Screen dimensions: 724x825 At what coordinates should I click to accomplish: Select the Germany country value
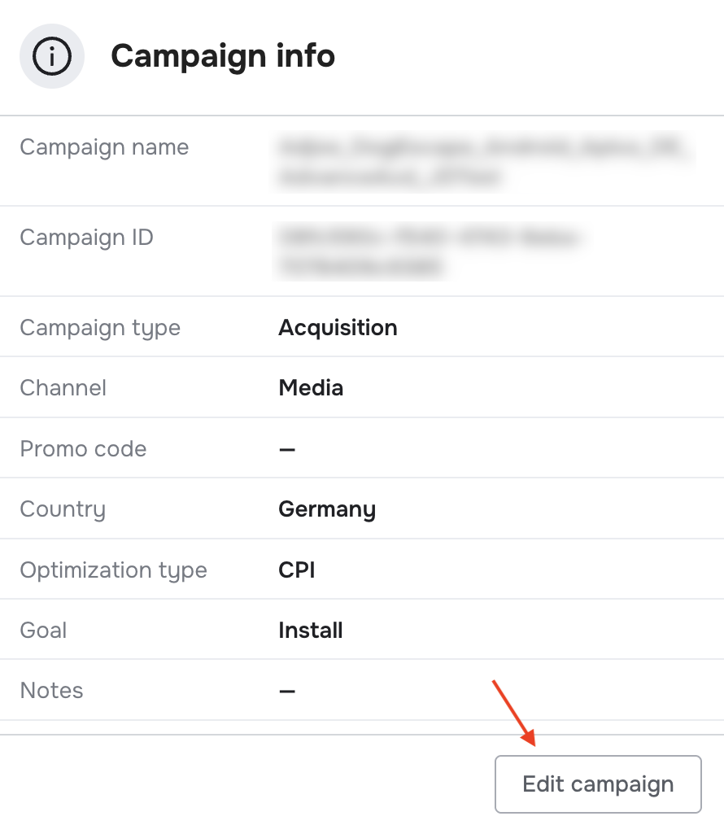(327, 509)
